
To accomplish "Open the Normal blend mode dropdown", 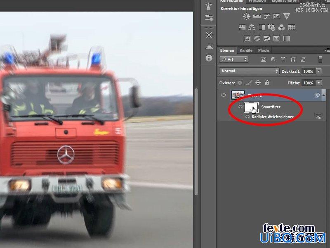I will pyautogui.click(x=249, y=71).
